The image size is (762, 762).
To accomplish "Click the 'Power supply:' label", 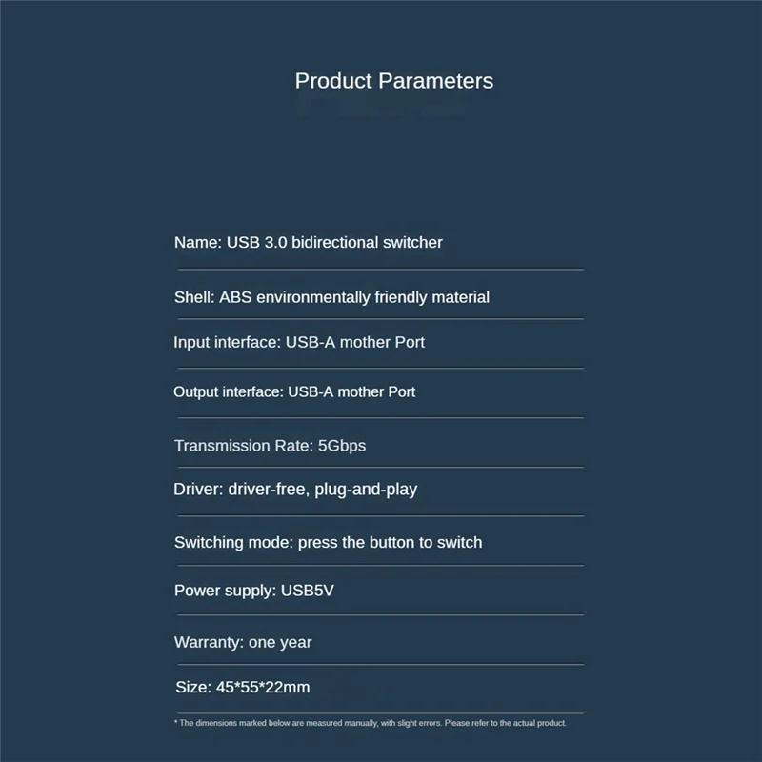I will pos(225,591).
